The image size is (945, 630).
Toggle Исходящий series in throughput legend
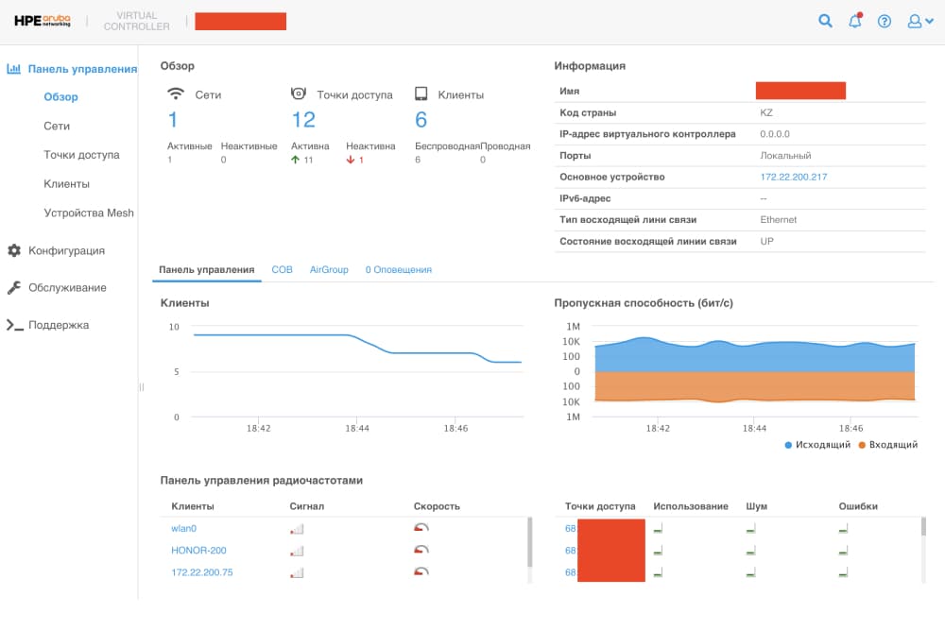(x=817, y=445)
